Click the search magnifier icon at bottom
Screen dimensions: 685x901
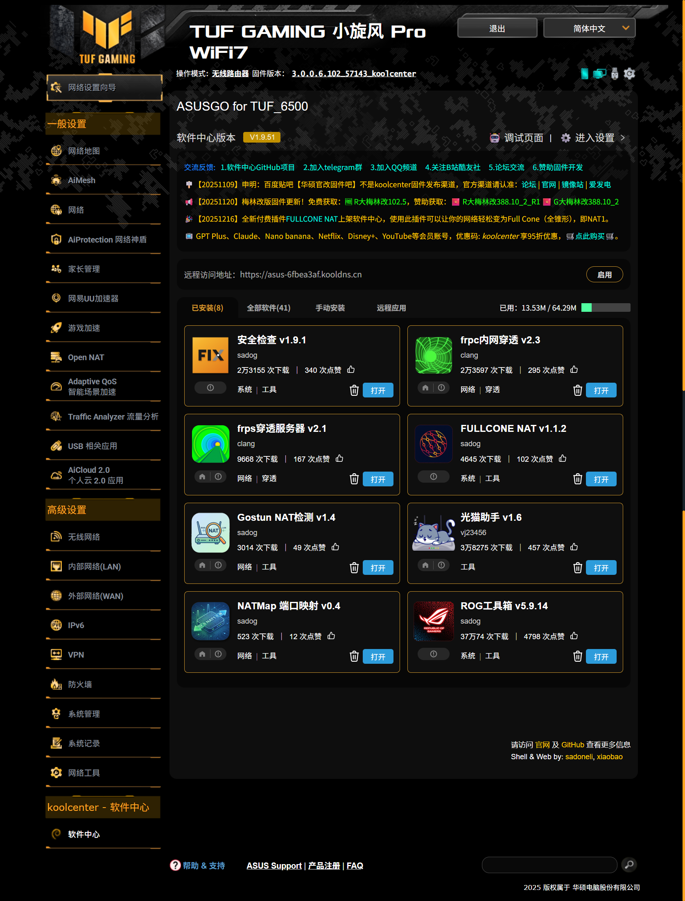629,865
